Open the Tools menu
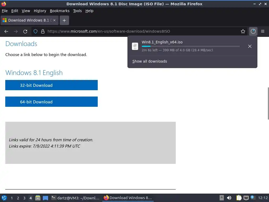Screen dimensions: 269x202 (77, 11)
